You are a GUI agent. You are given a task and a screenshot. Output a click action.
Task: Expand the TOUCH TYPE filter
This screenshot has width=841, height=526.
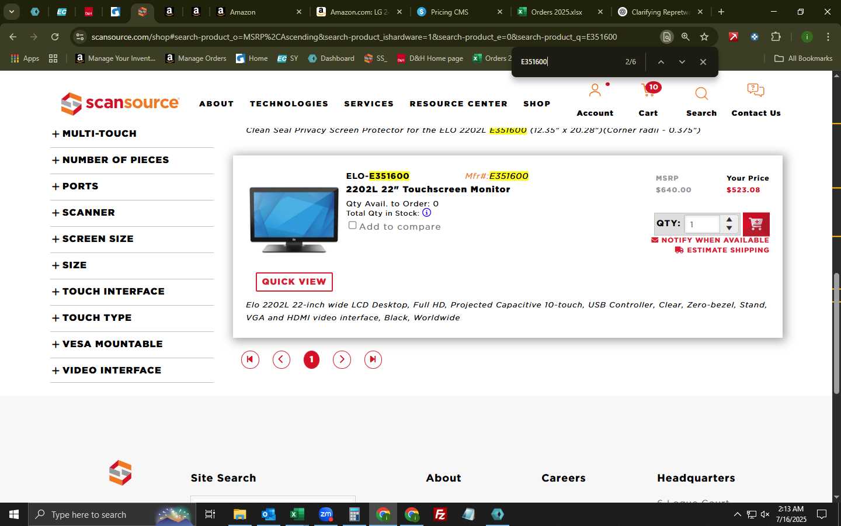pos(92,318)
